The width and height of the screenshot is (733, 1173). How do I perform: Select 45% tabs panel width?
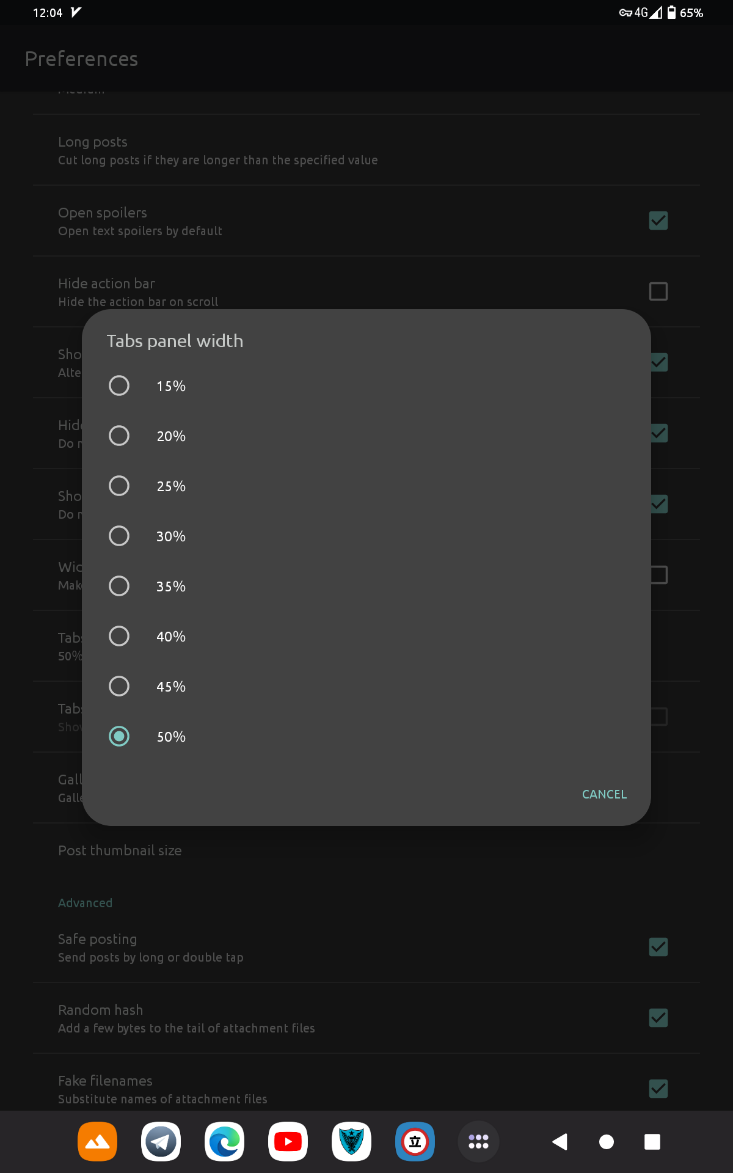(366, 686)
